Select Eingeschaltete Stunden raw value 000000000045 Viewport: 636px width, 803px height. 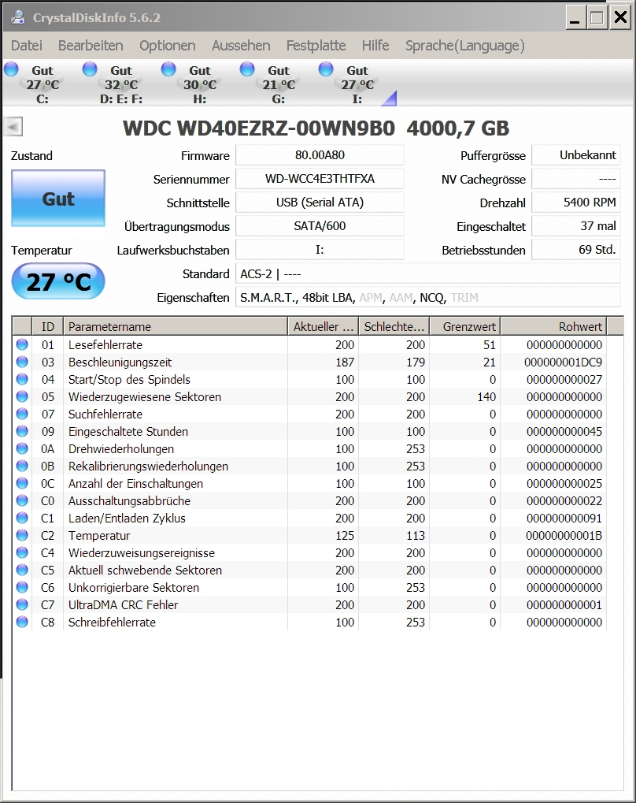click(564, 431)
